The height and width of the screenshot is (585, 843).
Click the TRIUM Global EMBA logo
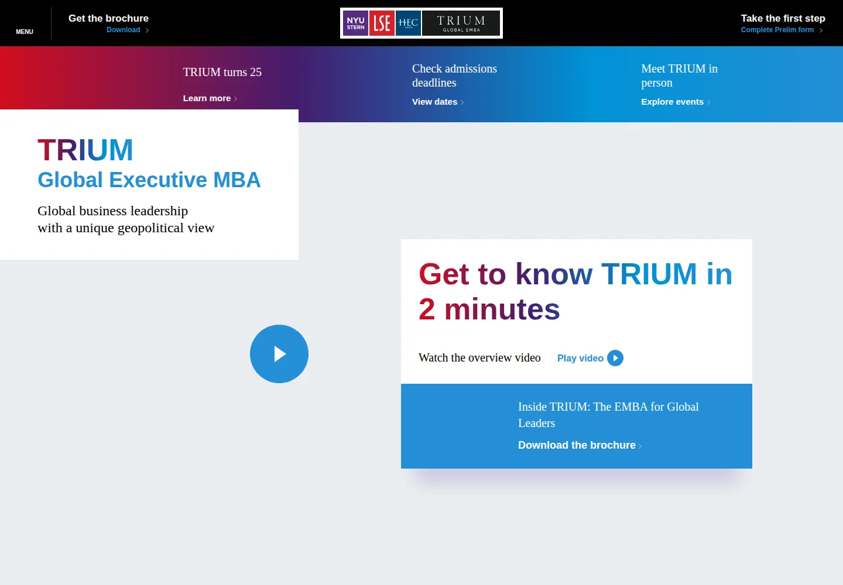(461, 23)
